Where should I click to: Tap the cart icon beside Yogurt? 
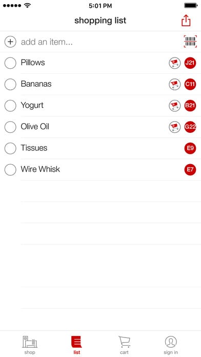click(x=175, y=106)
